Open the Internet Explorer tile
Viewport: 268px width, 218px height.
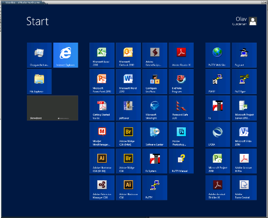click(66, 55)
